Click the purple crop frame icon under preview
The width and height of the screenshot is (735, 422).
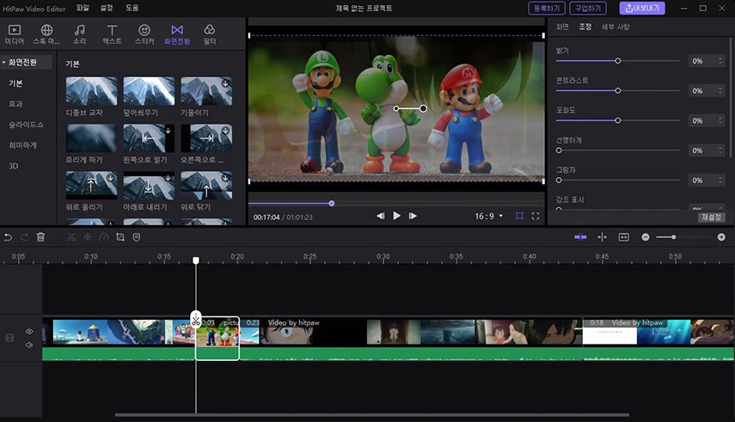pyautogui.click(x=519, y=216)
